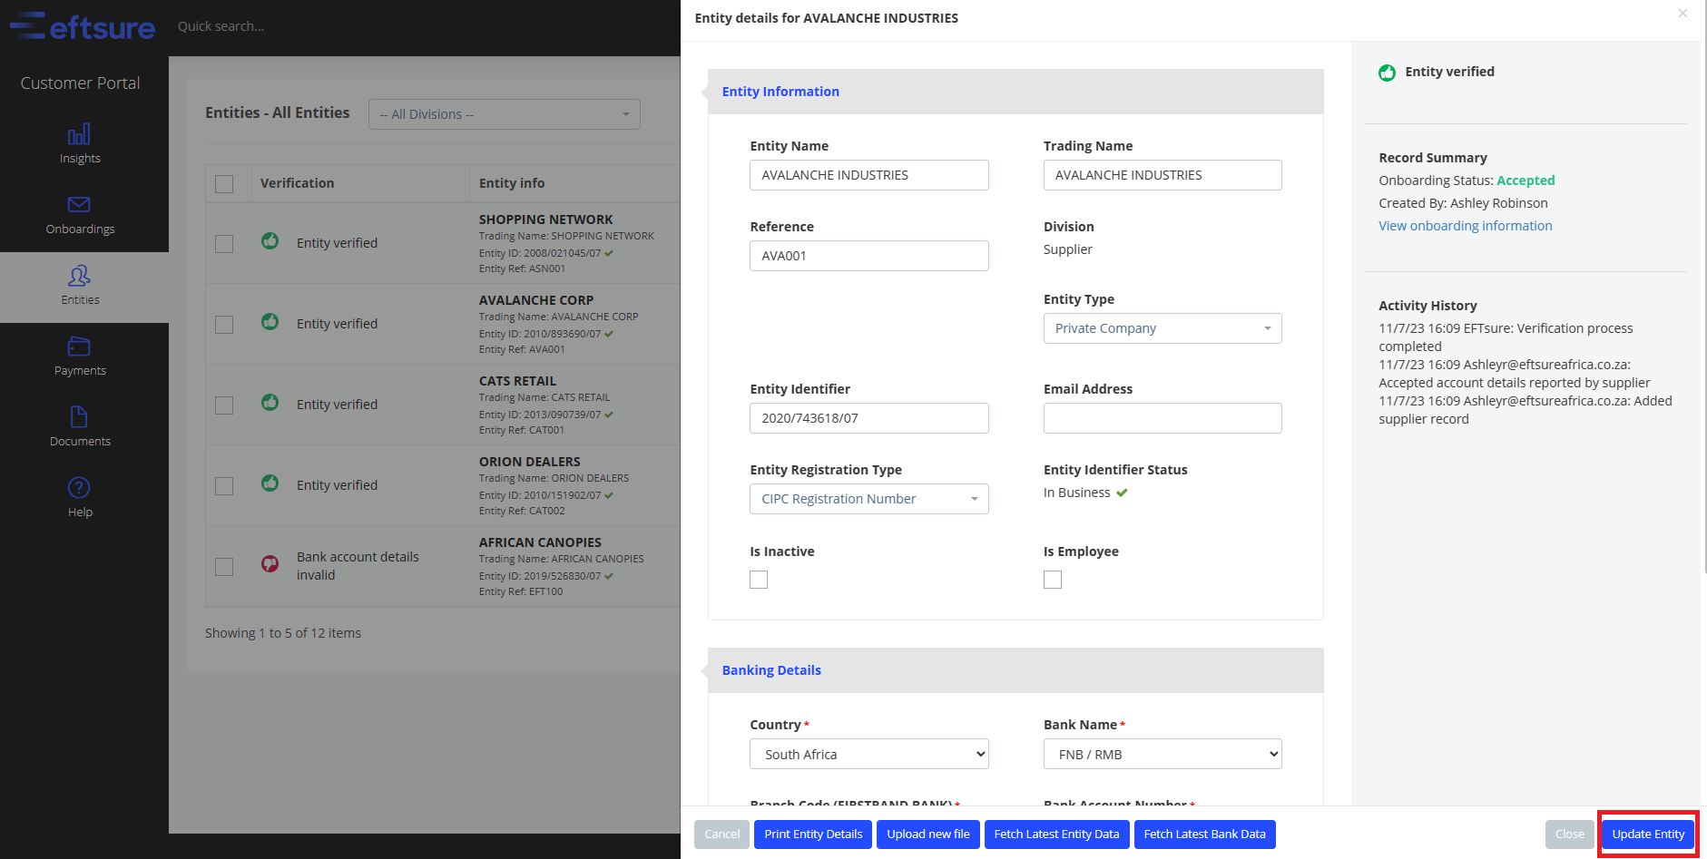
Task: Click Fetch Latest Entity Data button
Action: [1056, 835]
